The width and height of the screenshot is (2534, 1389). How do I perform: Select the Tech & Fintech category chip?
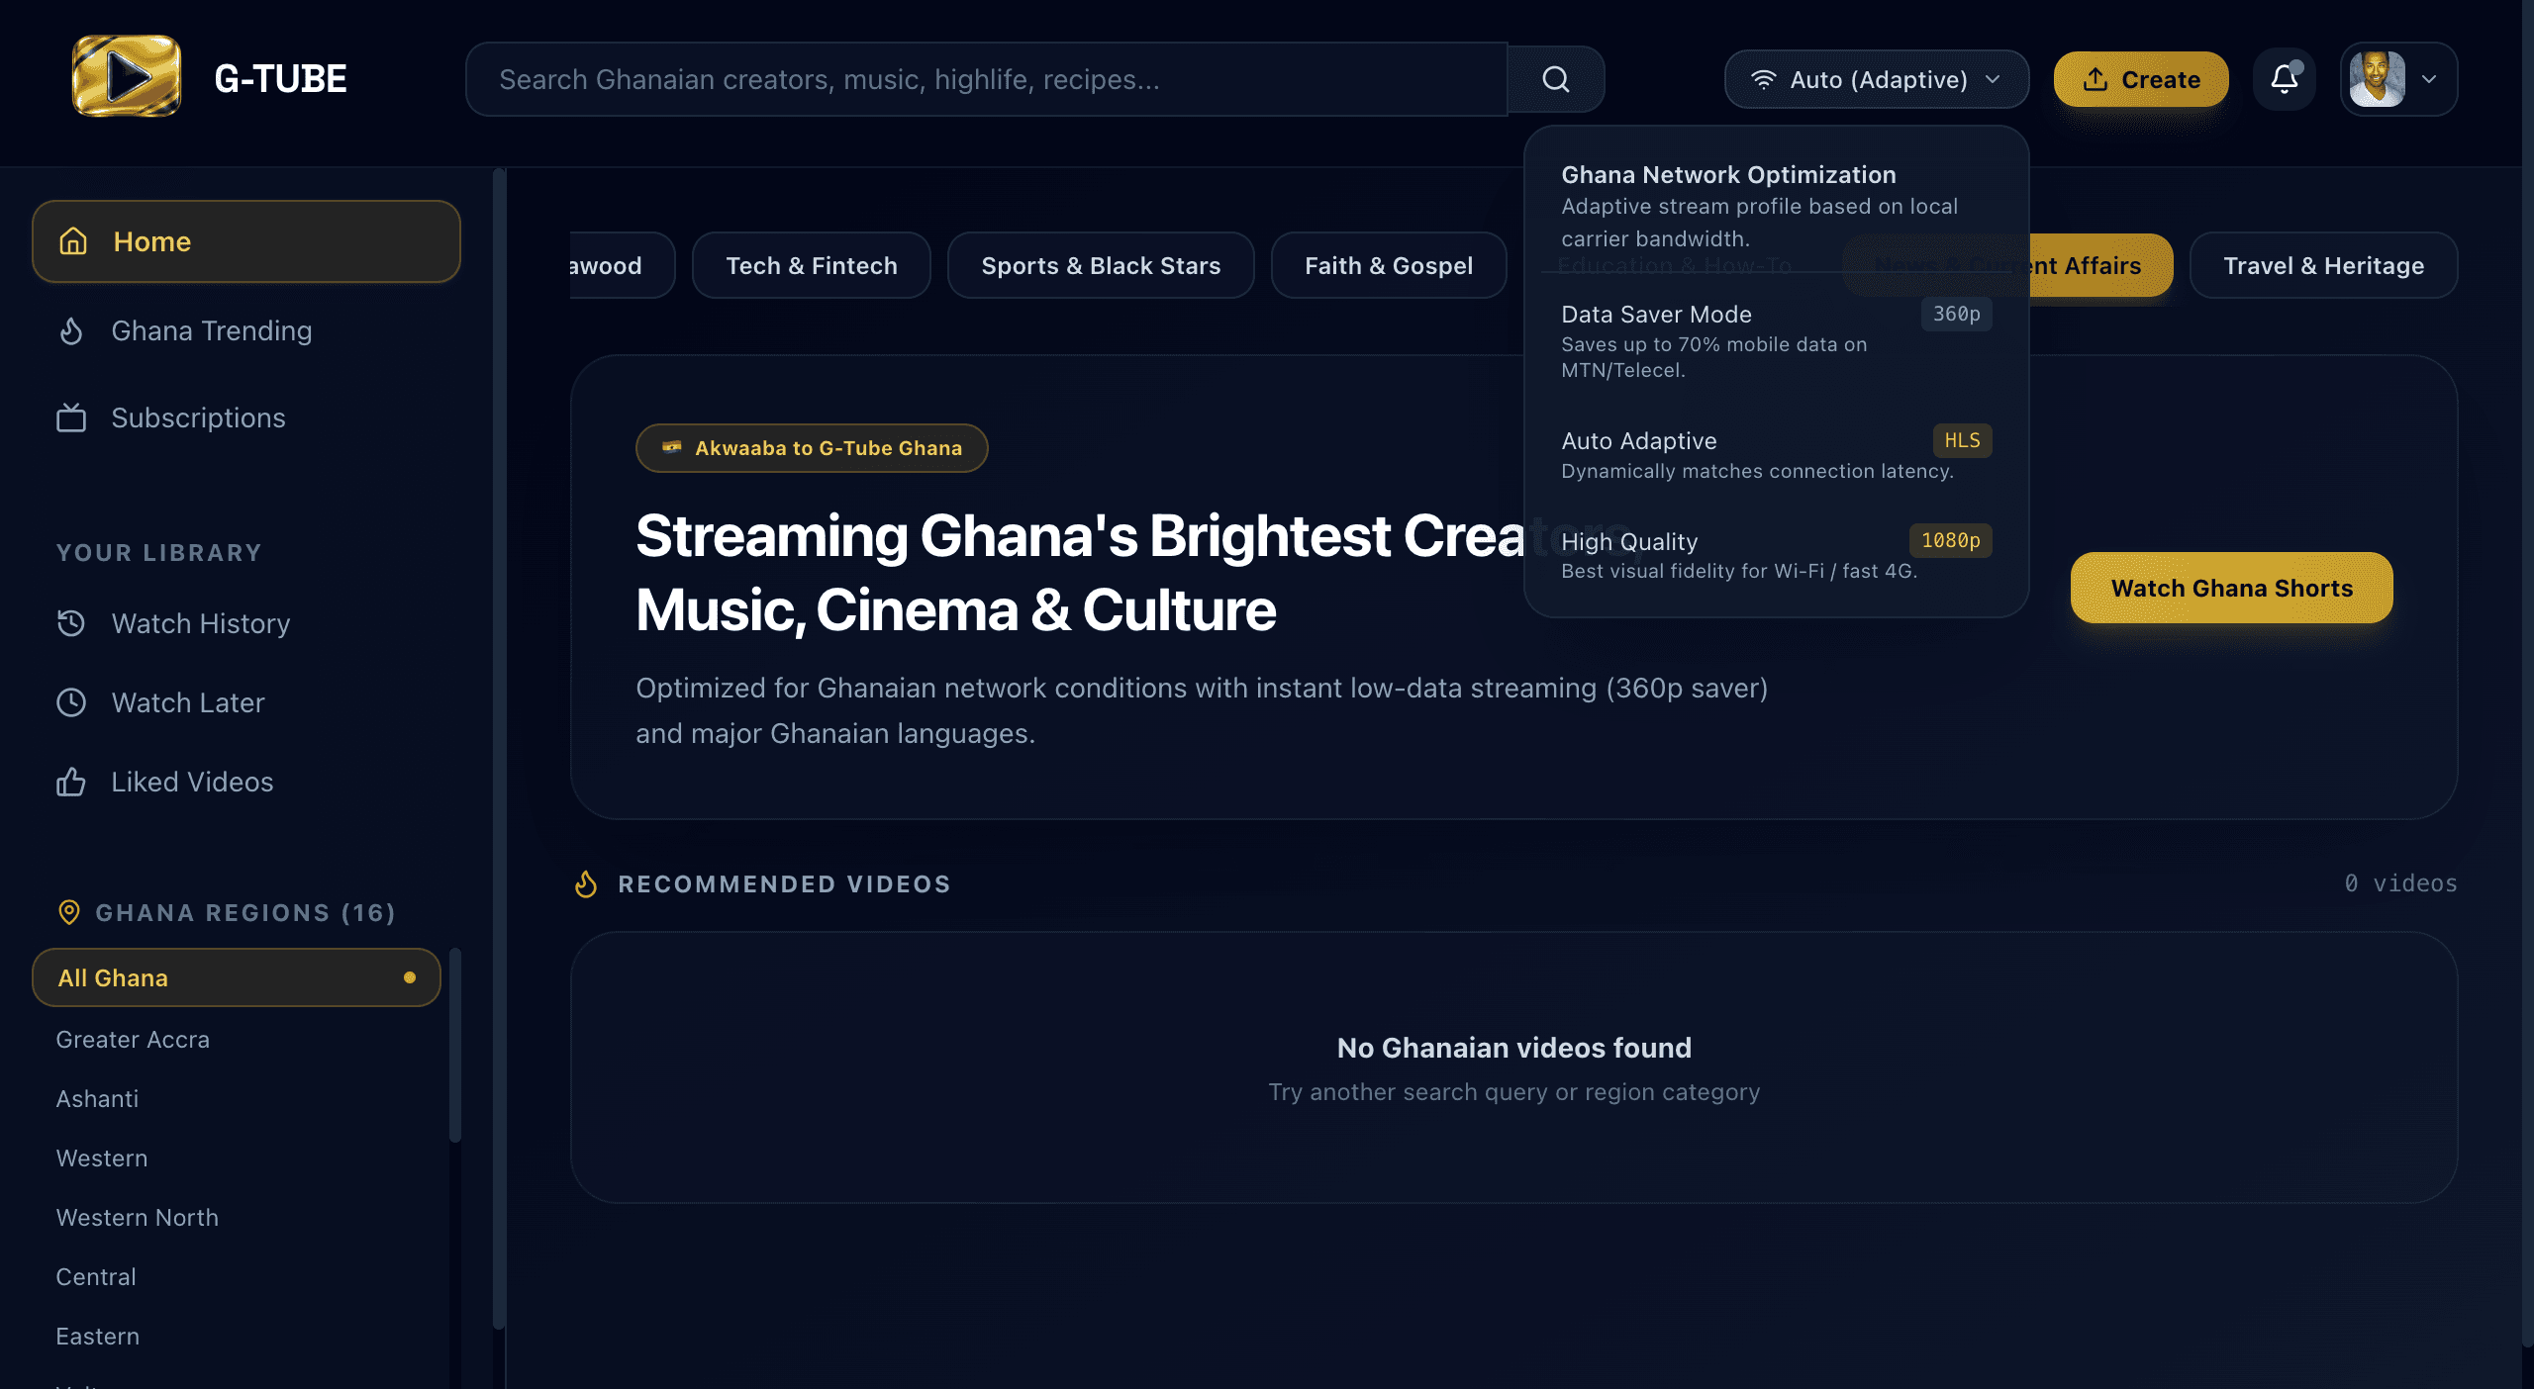[812, 265]
